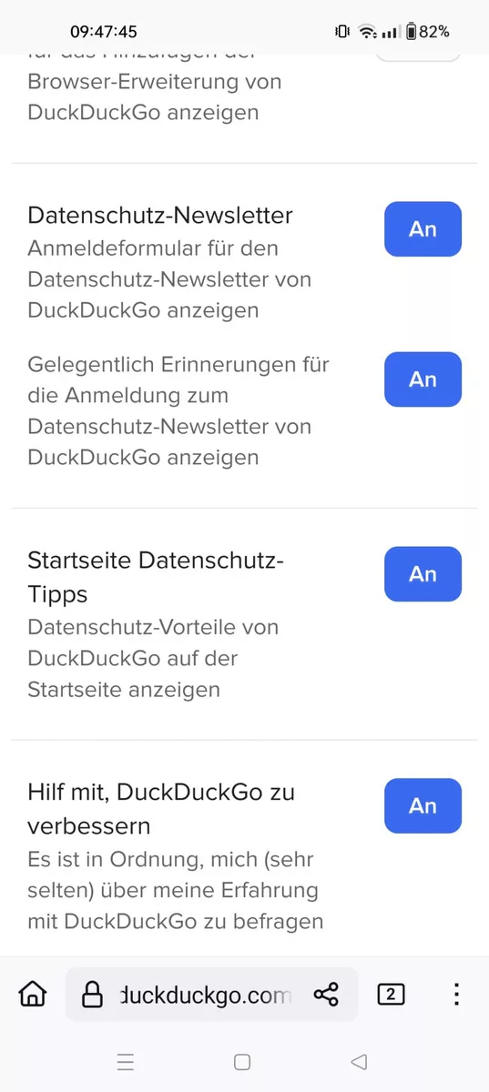Tap the Android home square icon
The image size is (489, 1092).
pyautogui.click(x=242, y=1062)
